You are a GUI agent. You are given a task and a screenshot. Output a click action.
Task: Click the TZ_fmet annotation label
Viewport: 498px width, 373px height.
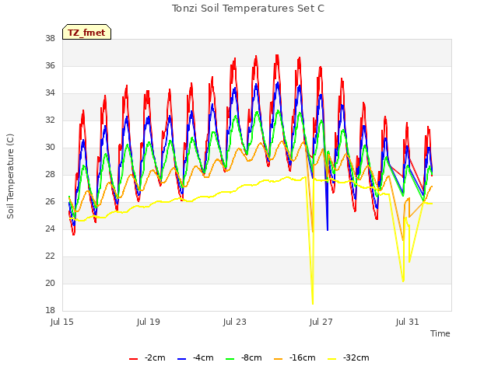pyautogui.click(x=86, y=33)
